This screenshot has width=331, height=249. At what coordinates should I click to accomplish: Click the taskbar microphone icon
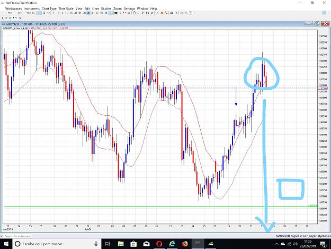click(x=96, y=244)
